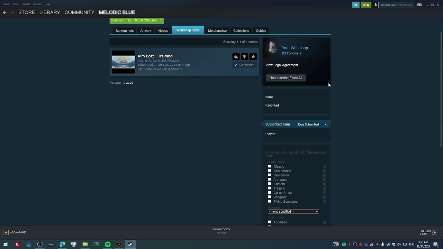Open Spotify from the taskbar
The height and width of the screenshot is (249, 443).
[x=108, y=245]
